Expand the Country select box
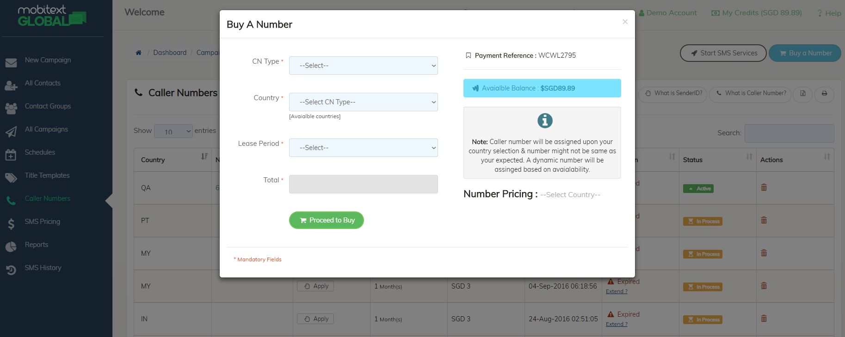Screen dimensions: 845x337 tap(363, 102)
